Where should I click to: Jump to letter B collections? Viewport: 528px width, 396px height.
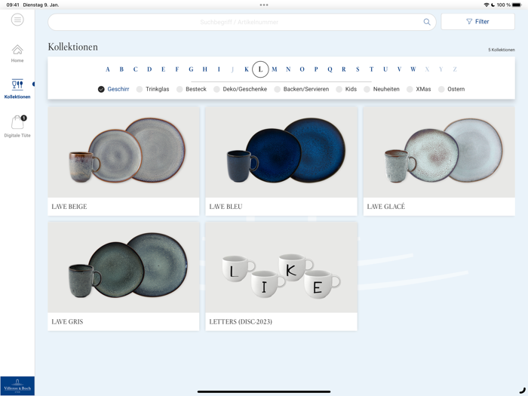tap(121, 69)
